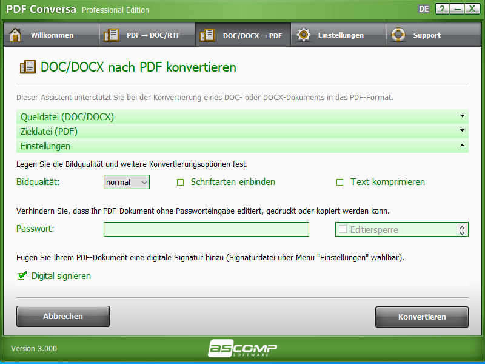Click the document icon beside the page heading
The height and width of the screenshot is (364, 485).
coord(28,67)
